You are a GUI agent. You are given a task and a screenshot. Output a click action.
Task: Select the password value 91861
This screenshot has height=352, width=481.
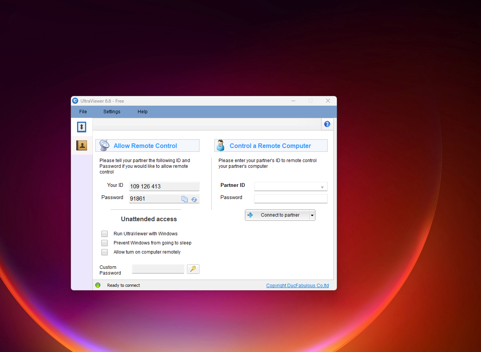(138, 199)
